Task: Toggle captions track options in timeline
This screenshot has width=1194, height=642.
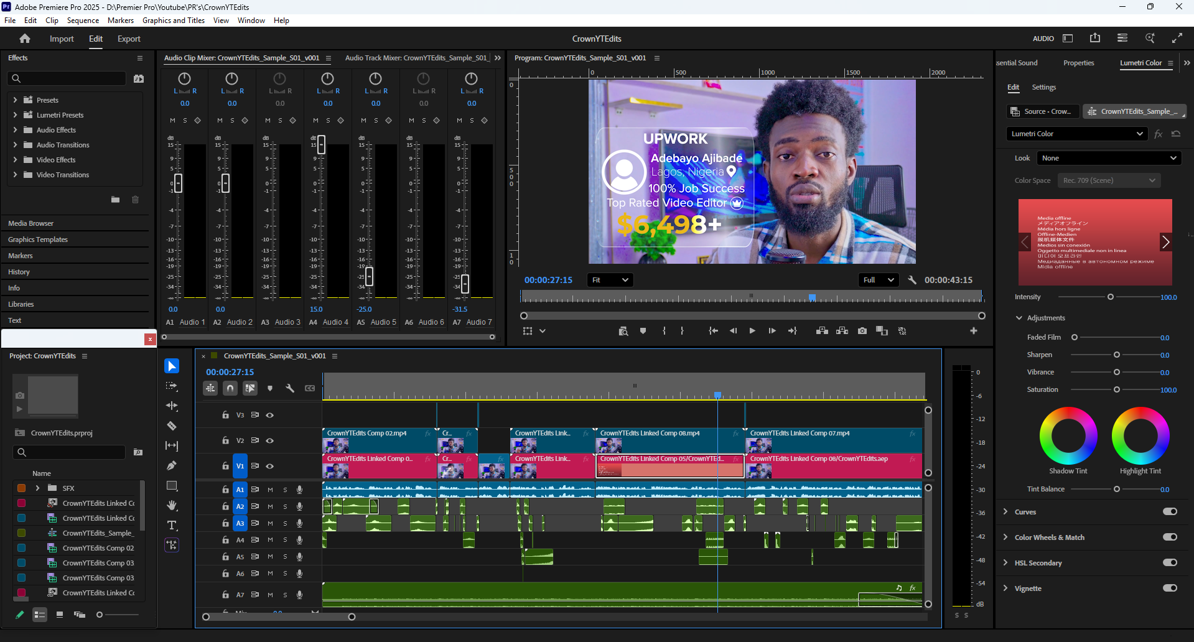Action: click(x=310, y=388)
